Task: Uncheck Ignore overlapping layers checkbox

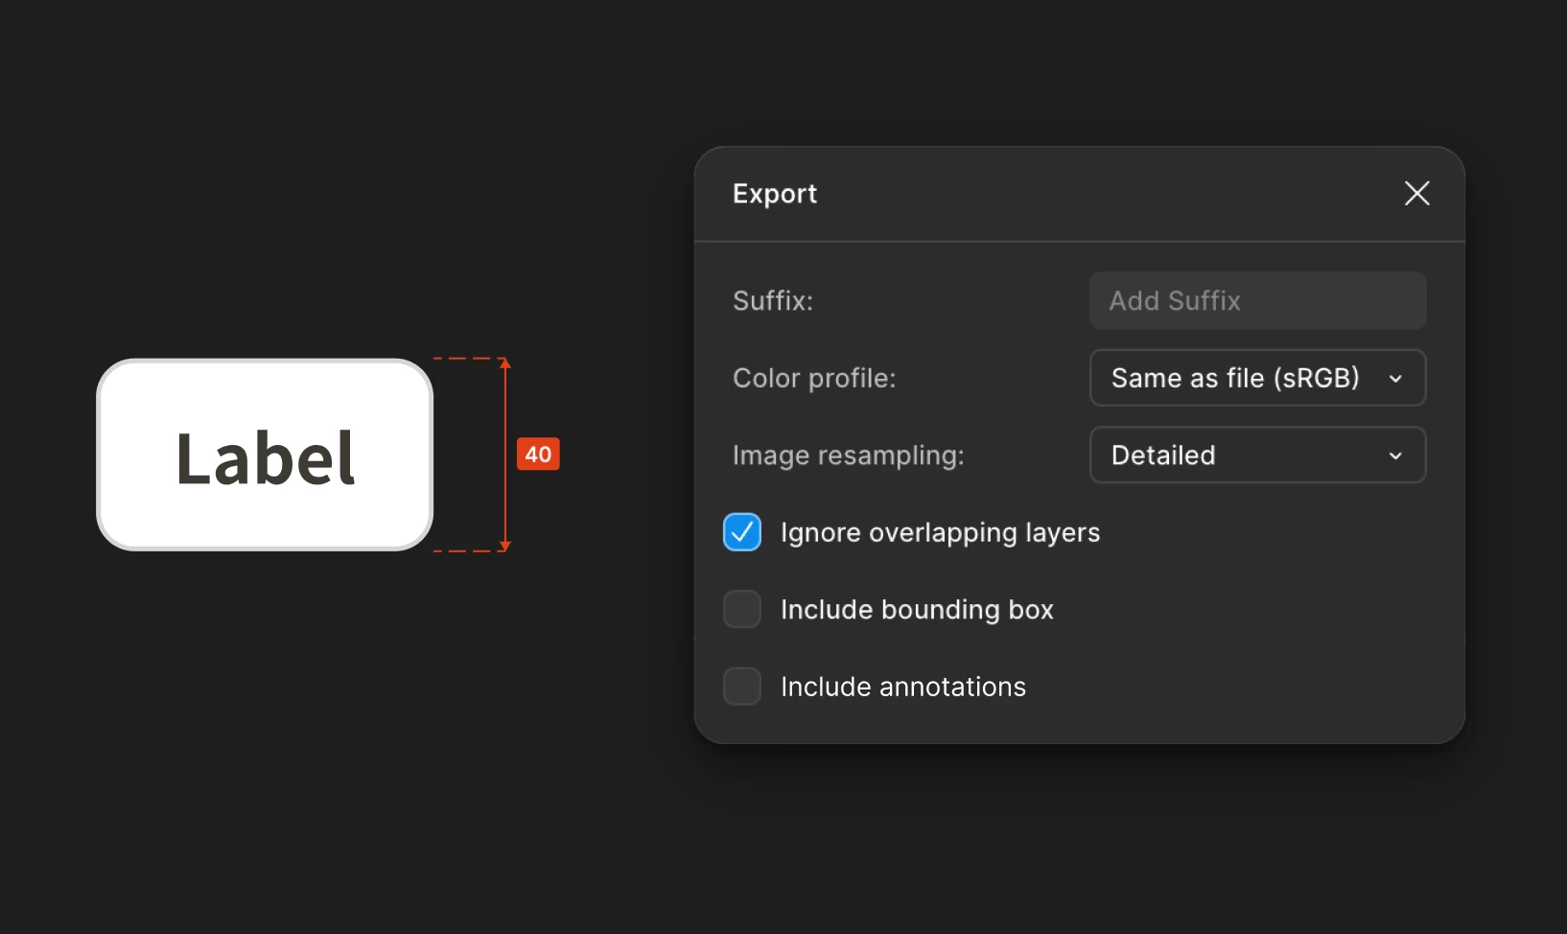Action: [x=742, y=532]
